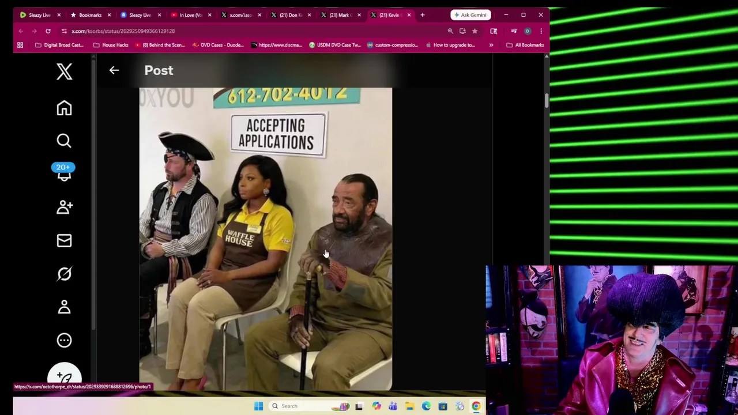
Task: Open Chrome three-dot menu
Action: tap(541, 31)
